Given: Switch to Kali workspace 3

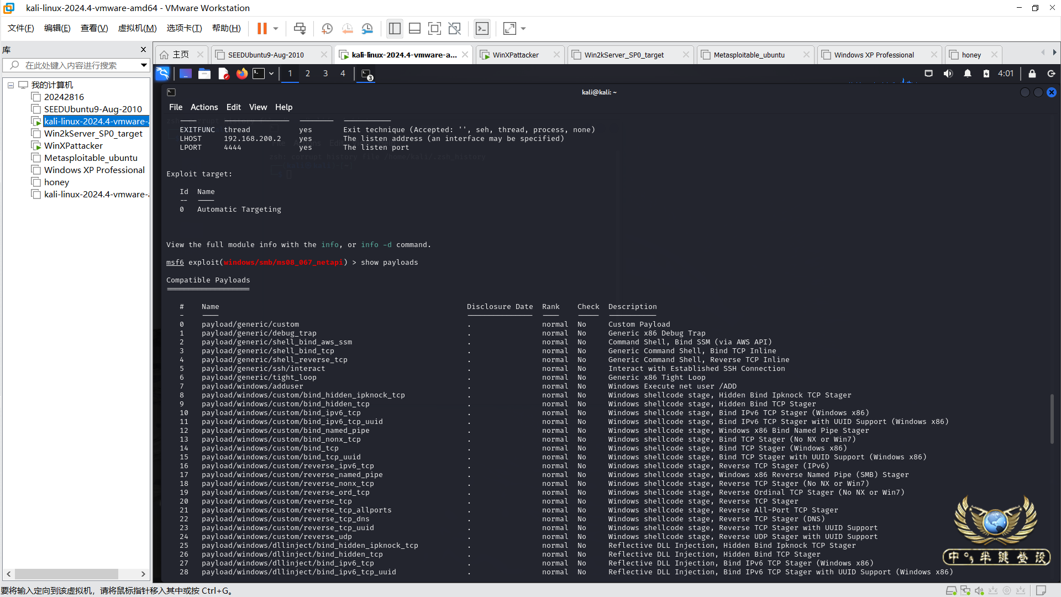Looking at the screenshot, I should [325, 74].
